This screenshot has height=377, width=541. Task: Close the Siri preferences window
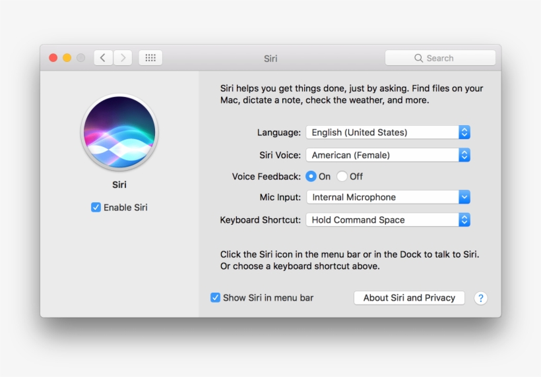[53, 58]
